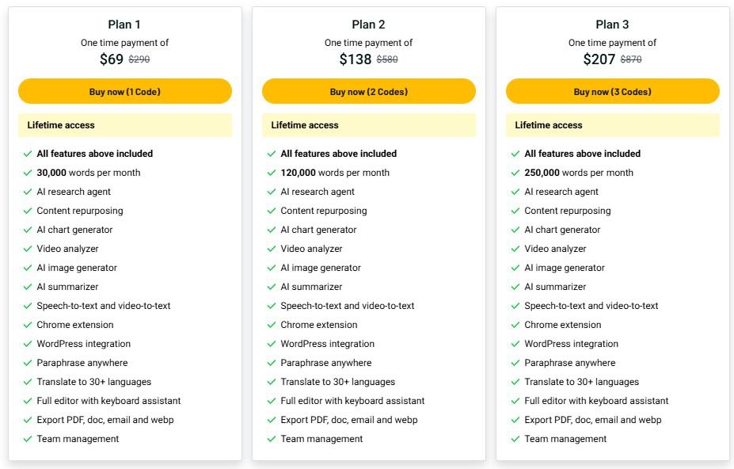
Task: Click the checkmark beside Plan 2's Translate to 30+ languages
Action: point(271,382)
